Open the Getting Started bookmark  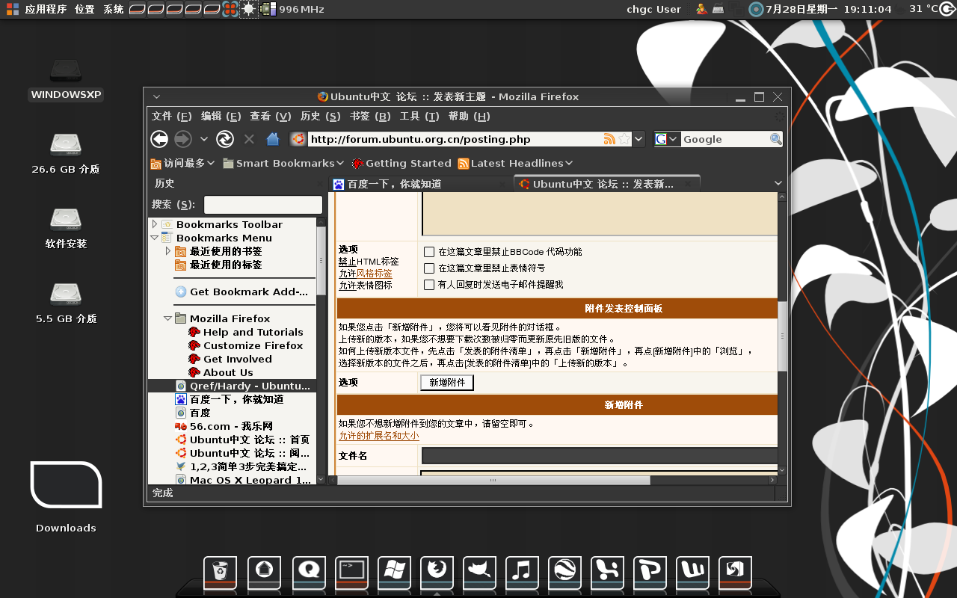pos(401,163)
